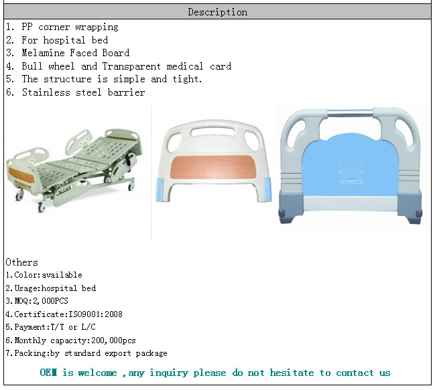Click the green 'OEM is welcome' text

tap(214, 373)
